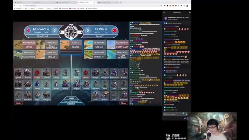Choose the Lithuanians civilization icon
The height and width of the screenshot is (140, 249).
tap(114, 74)
